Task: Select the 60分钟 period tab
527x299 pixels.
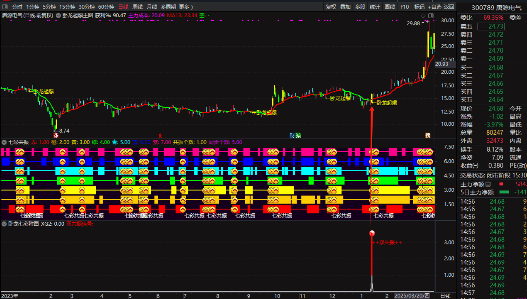Action: click(x=106, y=7)
